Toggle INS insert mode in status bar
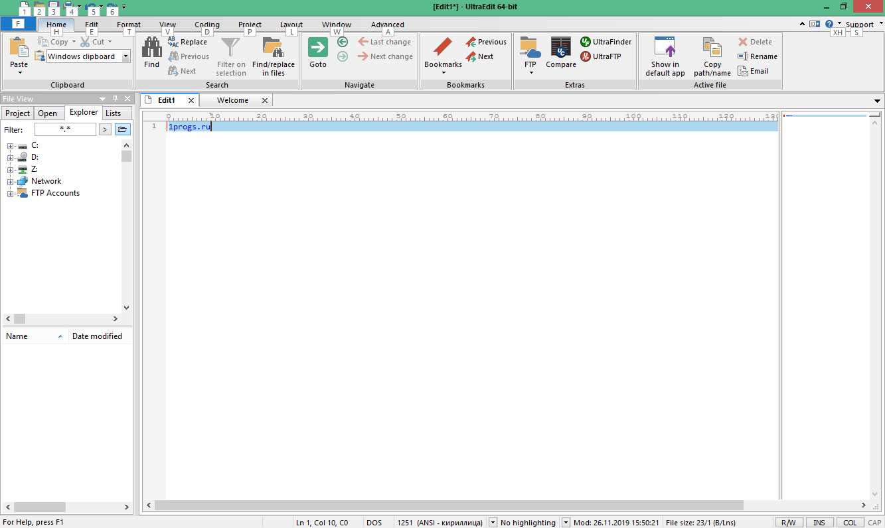 click(x=819, y=523)
